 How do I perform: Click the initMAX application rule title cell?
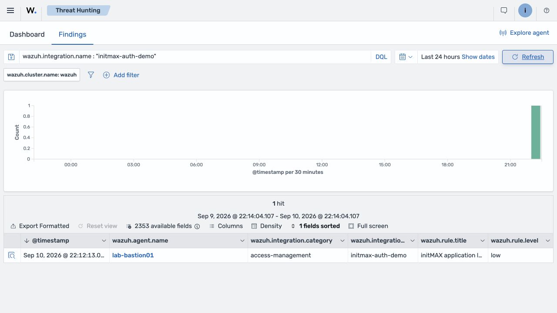click(x=453, y=255)
